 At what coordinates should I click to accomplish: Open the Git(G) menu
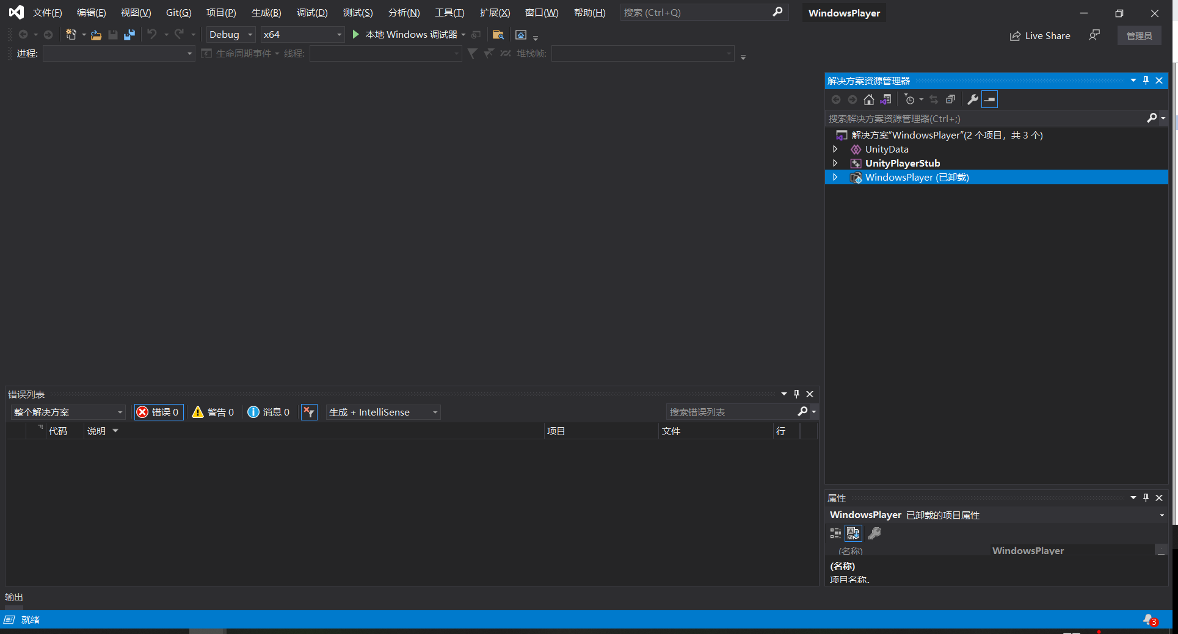point(179,13)
